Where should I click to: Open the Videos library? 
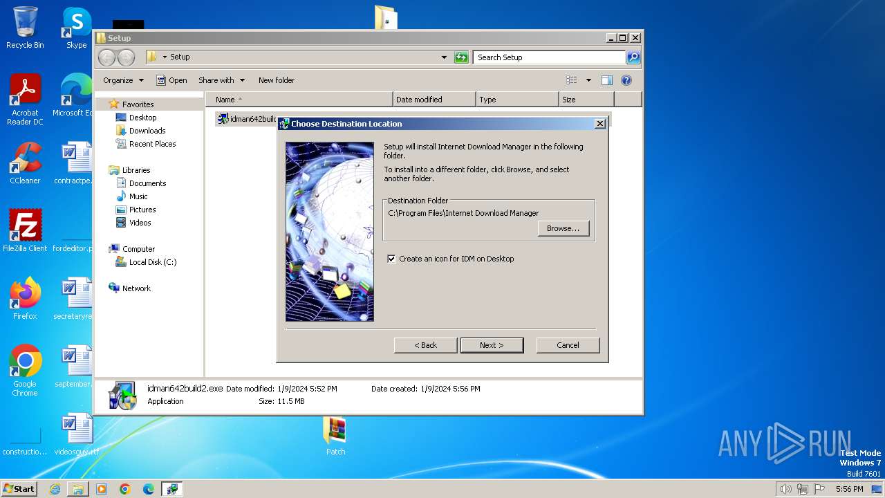tap(140, 223)
